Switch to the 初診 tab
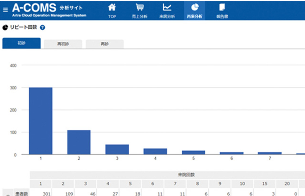This screenshot has height=196, width=305. click(x=22, y=43)
